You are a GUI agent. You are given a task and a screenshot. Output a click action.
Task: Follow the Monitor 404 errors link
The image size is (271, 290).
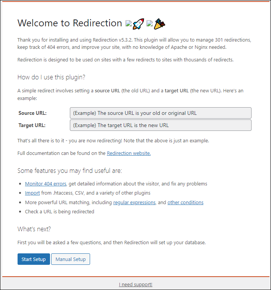pos(45,184)
